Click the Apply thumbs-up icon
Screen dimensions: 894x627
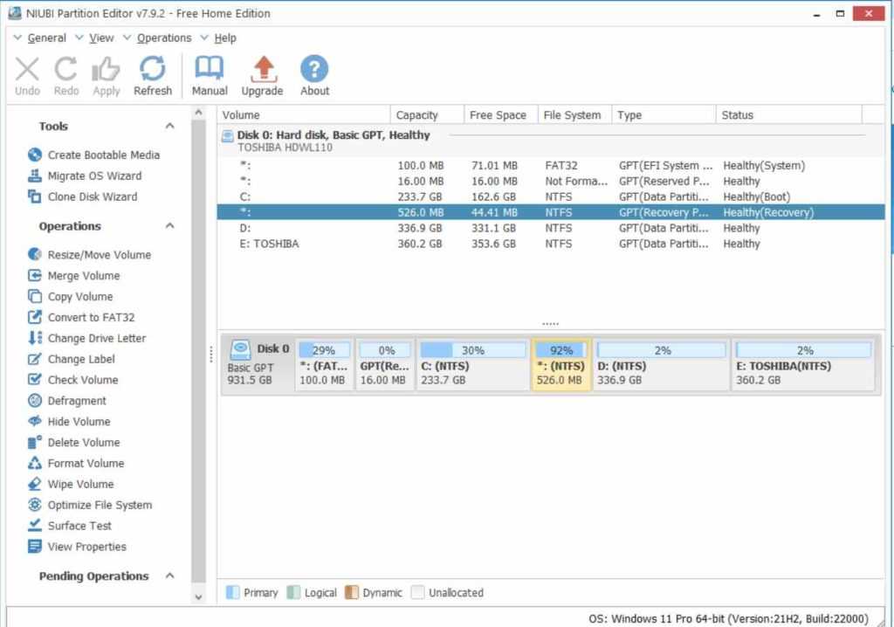pyautogui.click(x=106, y=70)
